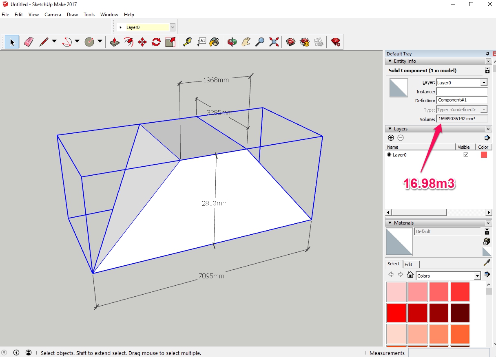
Task: Click the Zoom Extents tool
Action: 274,42
